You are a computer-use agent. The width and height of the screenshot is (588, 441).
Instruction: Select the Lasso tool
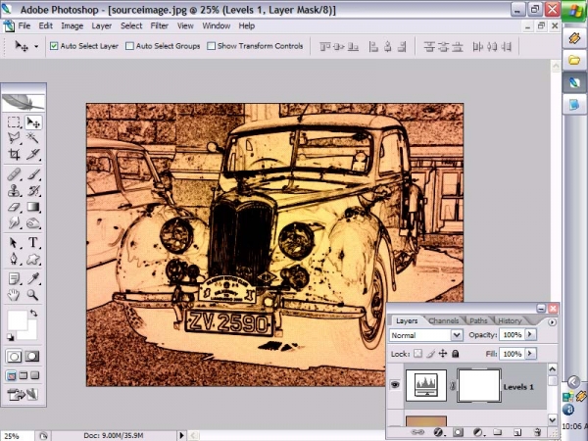point(14,138)
